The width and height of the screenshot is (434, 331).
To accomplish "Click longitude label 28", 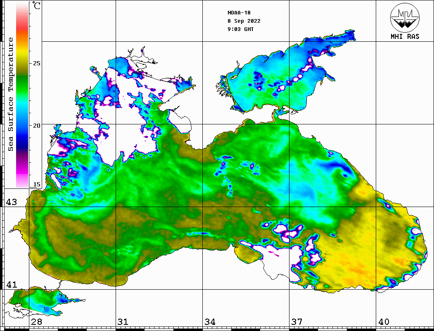I will tap(36, 322).
